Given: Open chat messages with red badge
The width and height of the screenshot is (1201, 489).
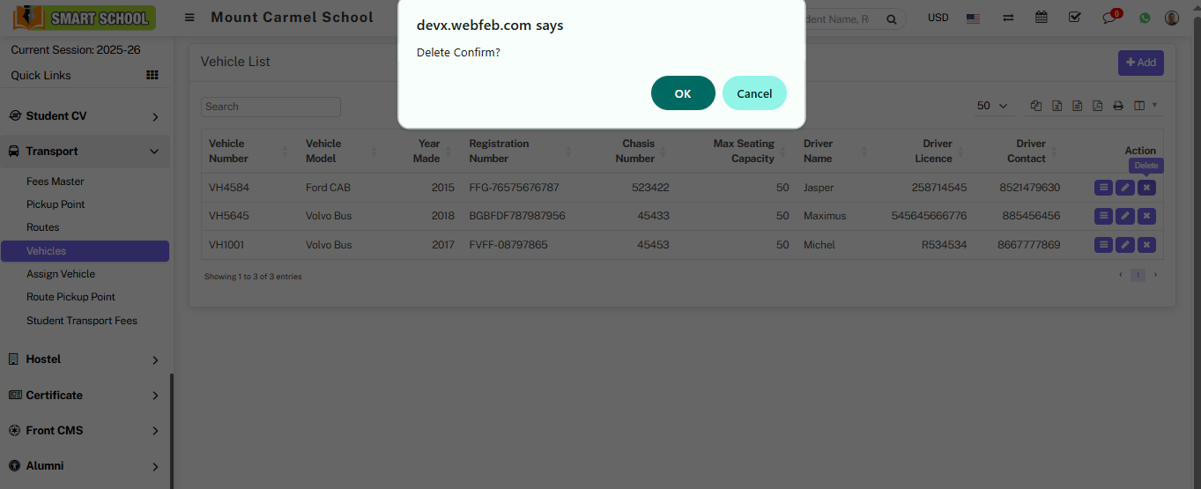Looking at the screenshot, I should click(x=1110, y=18).
